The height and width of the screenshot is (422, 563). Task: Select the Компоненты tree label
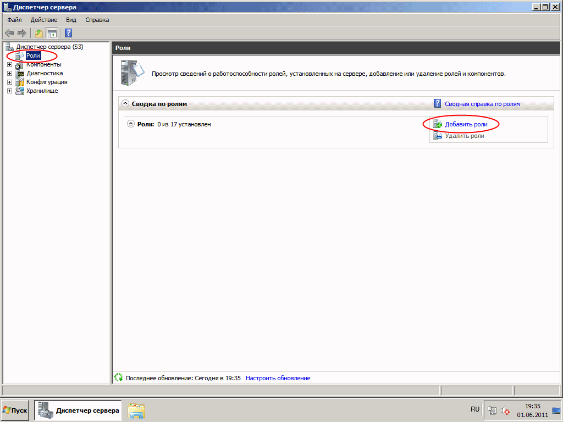point(44,65)
